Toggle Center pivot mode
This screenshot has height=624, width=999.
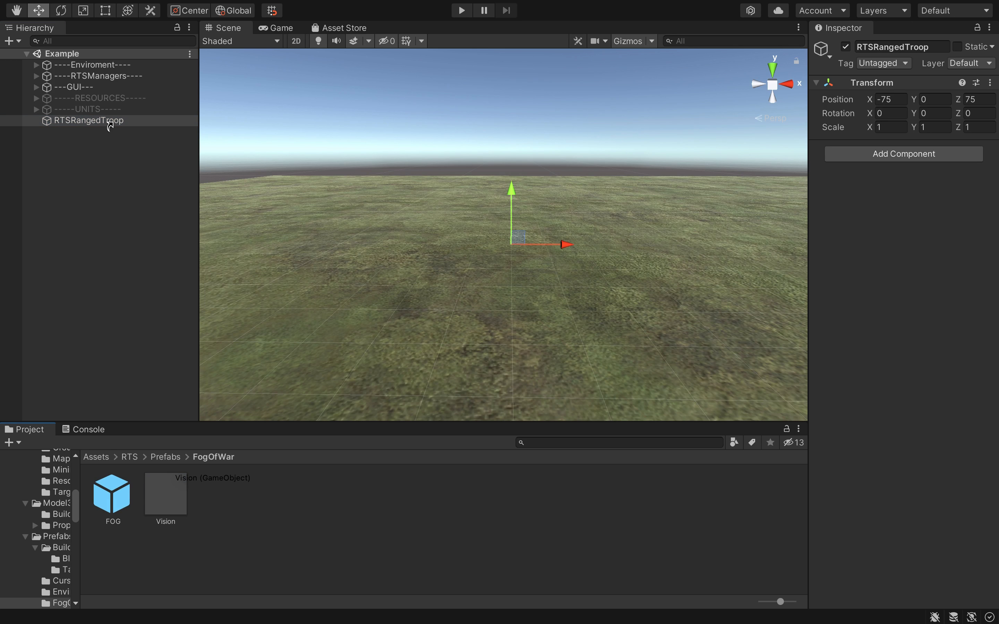point(189,10)
